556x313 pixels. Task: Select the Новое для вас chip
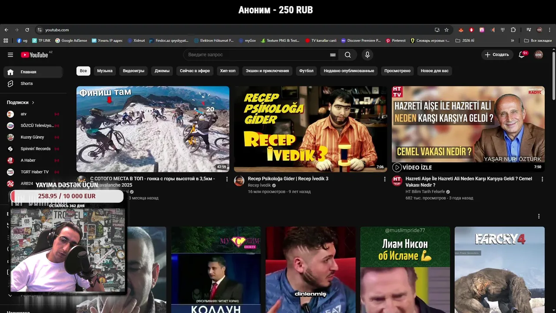coord(434,71)
